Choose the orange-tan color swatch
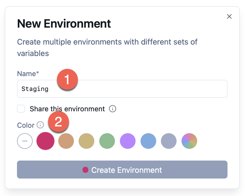245x196 pixels. click(66, 141)
